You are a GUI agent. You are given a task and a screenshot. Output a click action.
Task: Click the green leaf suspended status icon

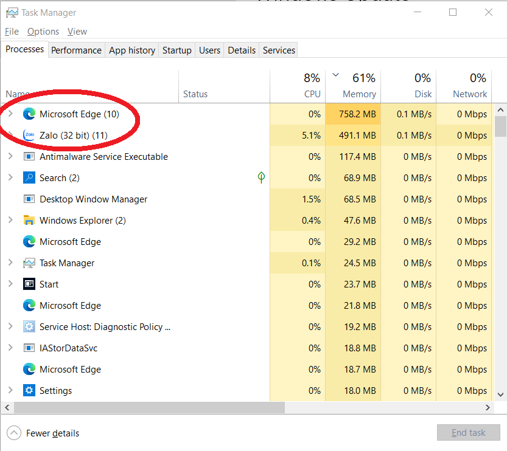[261, 177]
